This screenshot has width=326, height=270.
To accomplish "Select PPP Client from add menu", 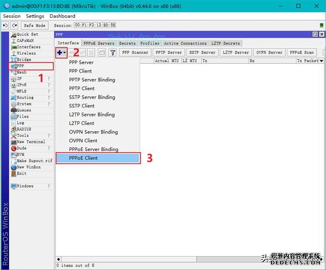I will tap(98, 71).
